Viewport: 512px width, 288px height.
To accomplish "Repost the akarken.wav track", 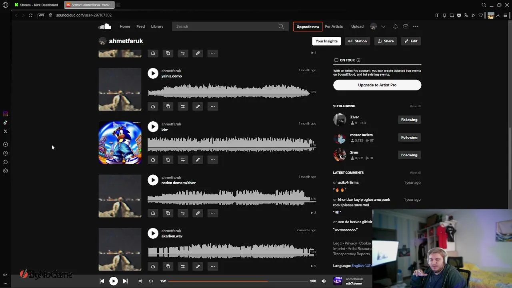I will pos(183,266).
